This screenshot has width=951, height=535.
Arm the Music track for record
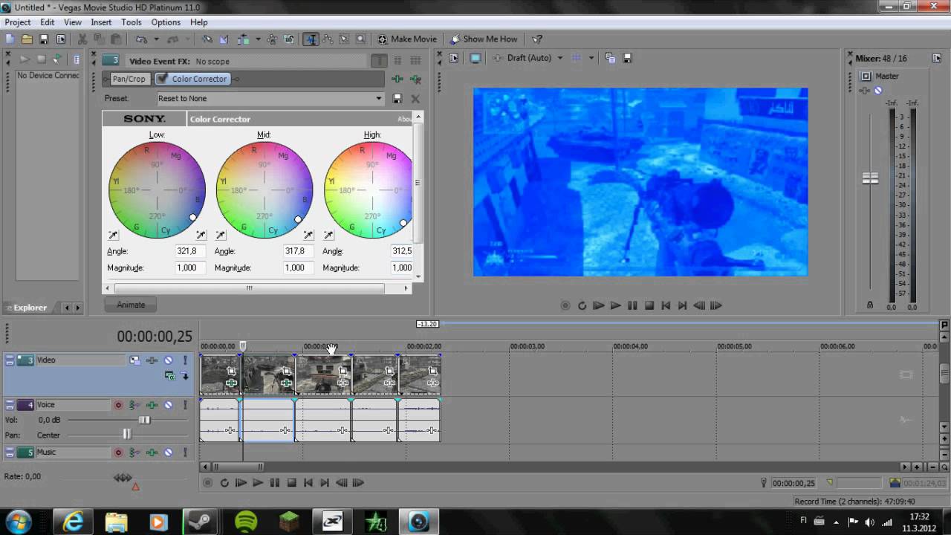point(118,453)
